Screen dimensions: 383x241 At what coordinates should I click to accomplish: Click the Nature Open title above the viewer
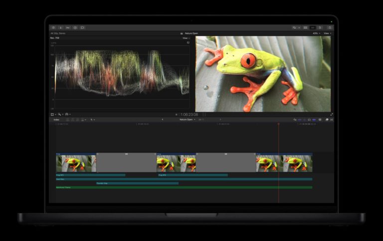(191, 33)
